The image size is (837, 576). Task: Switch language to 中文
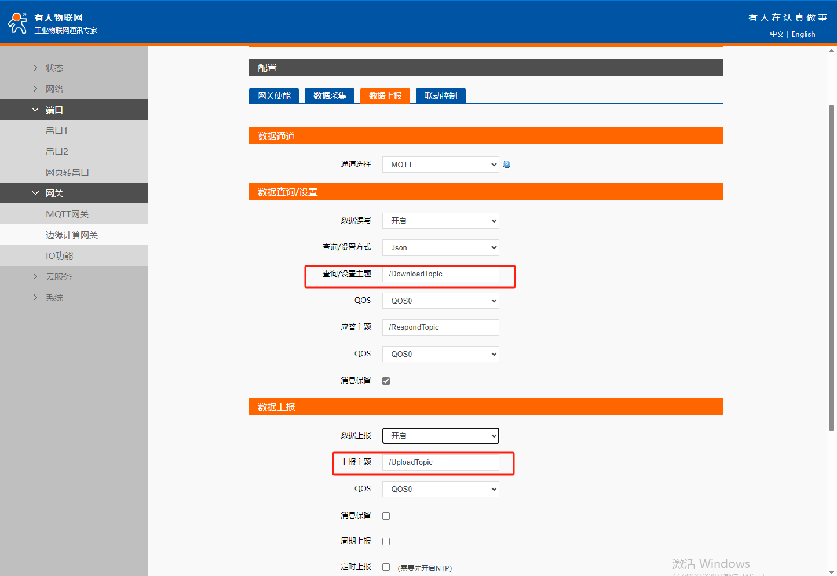pyautogui.click(x=777, y=34)
